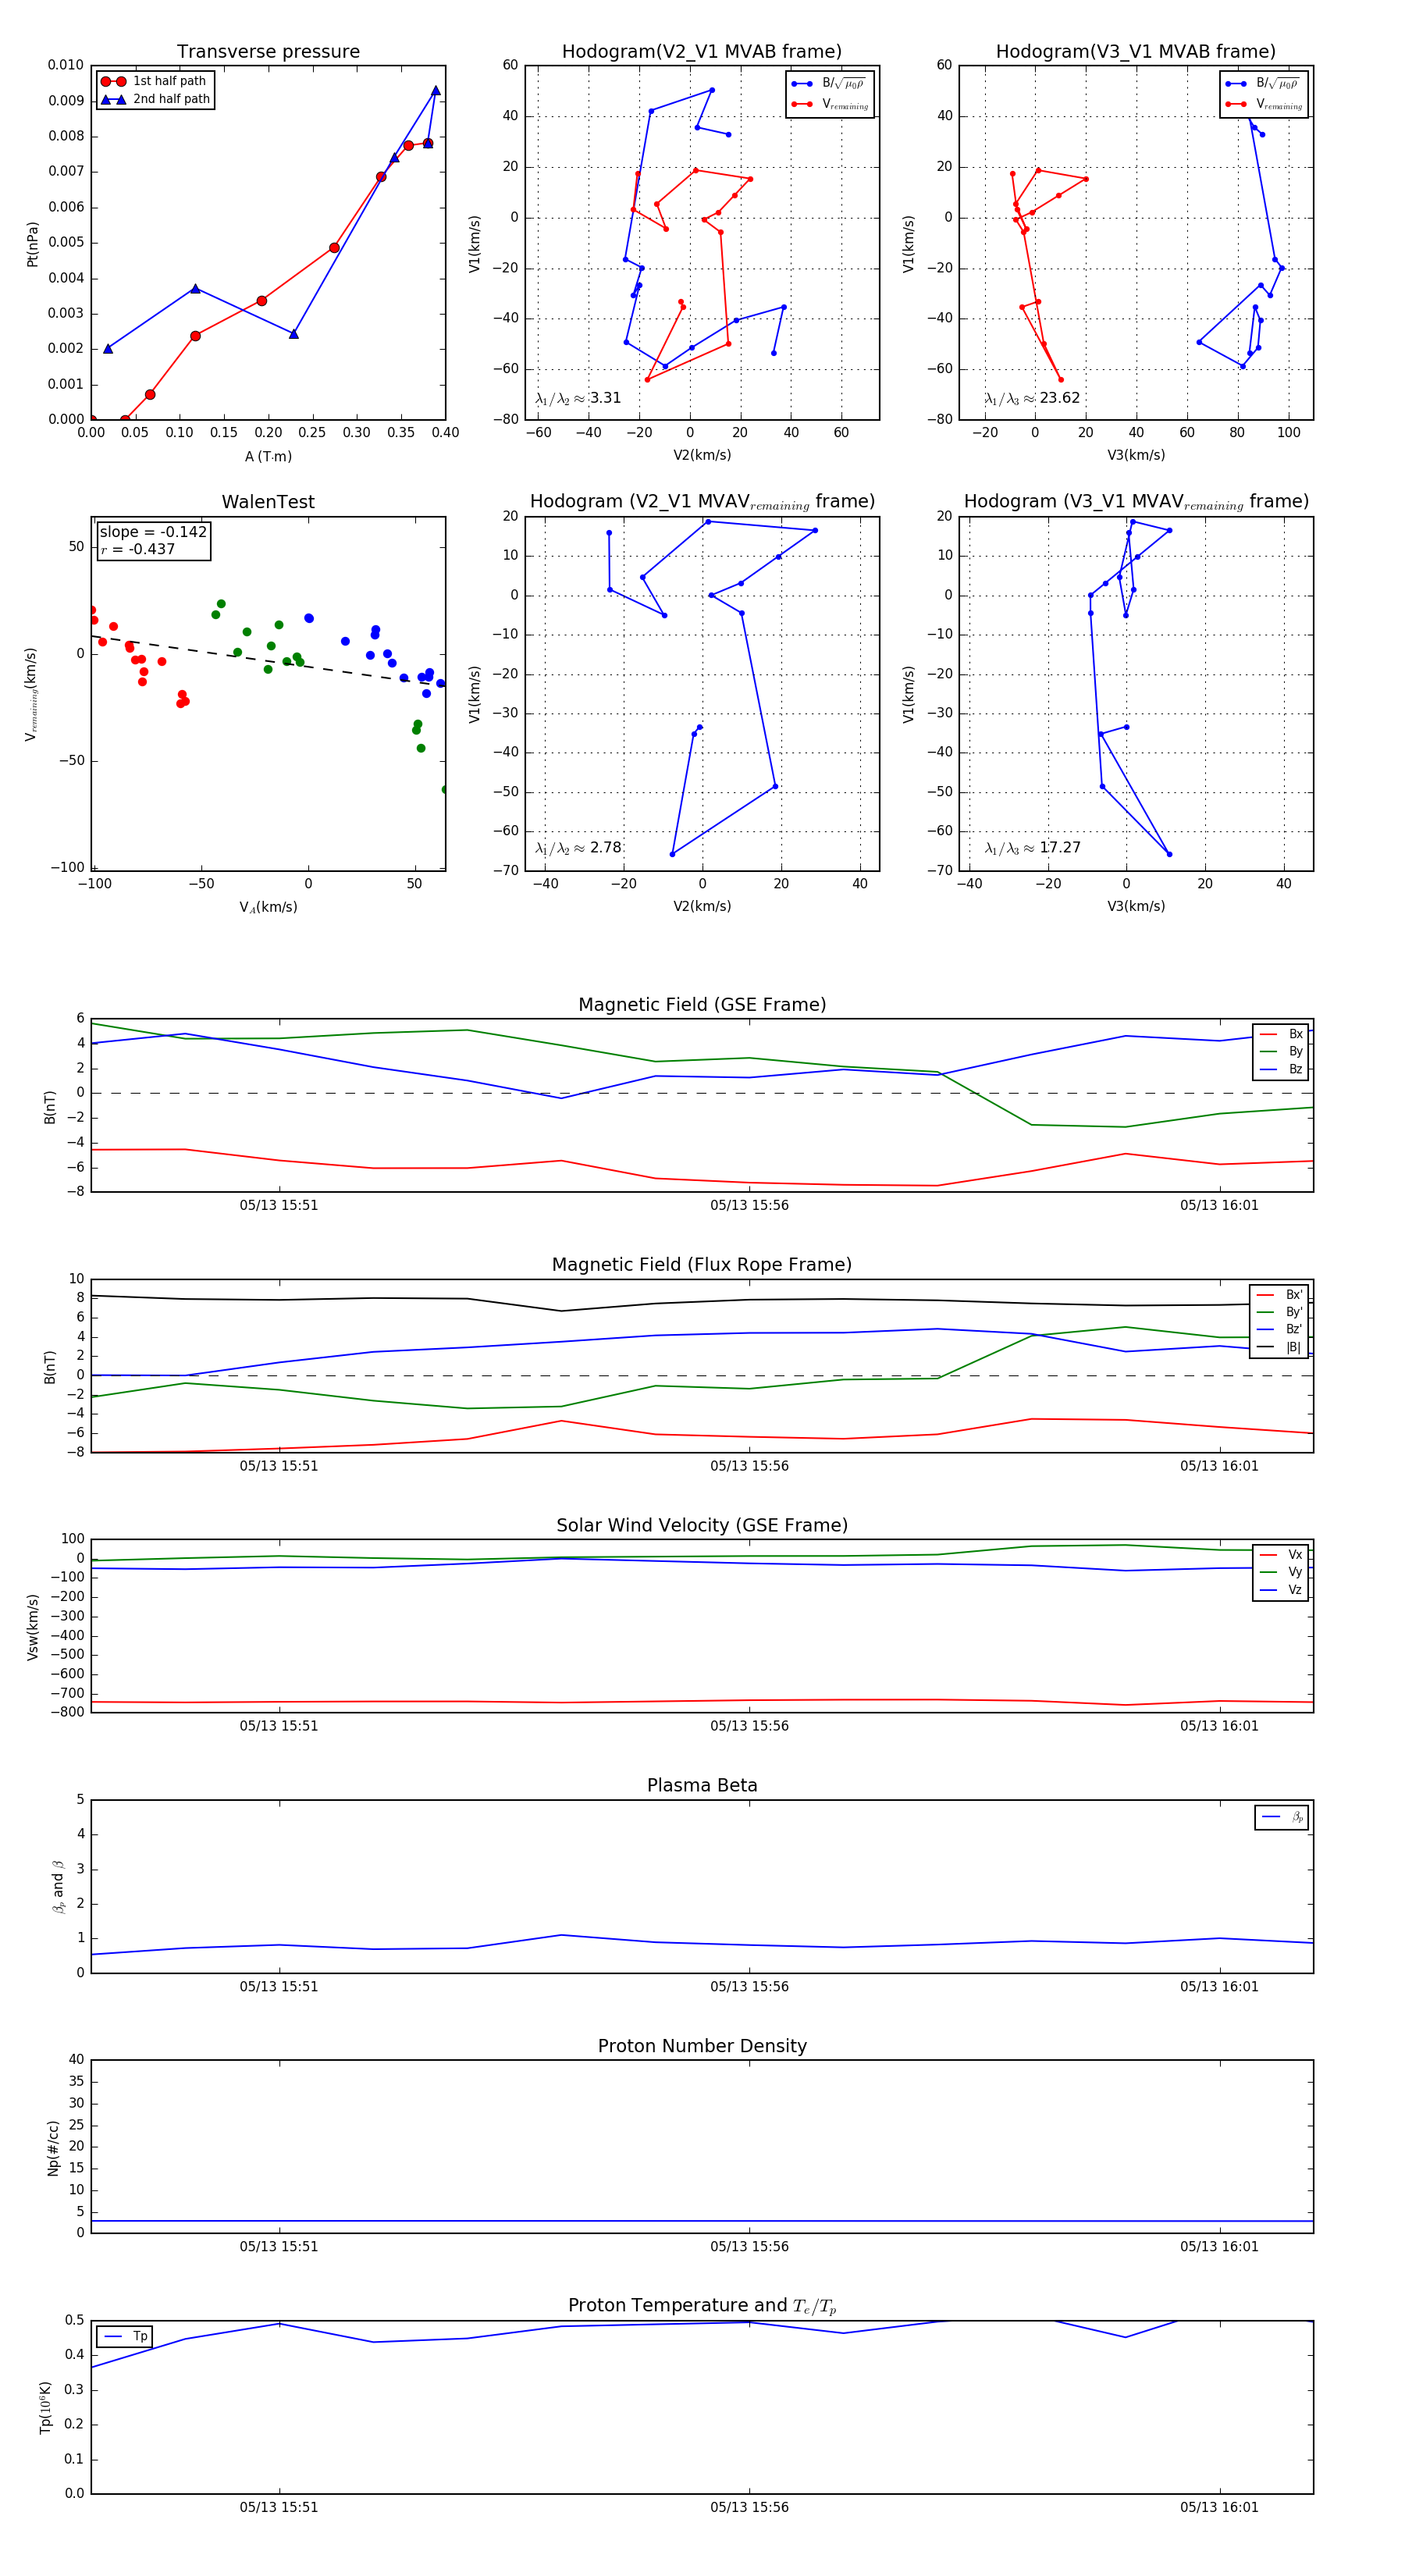Click the 'Hodogram(V2_V1 MVAB frame)' title
The width and height of the screenshot is (1405, 2576).
pyautogui.click(x=702, y=51)
